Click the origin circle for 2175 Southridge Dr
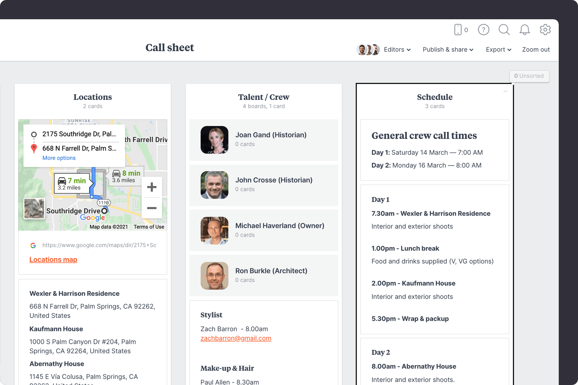 (x=34, y=134)
